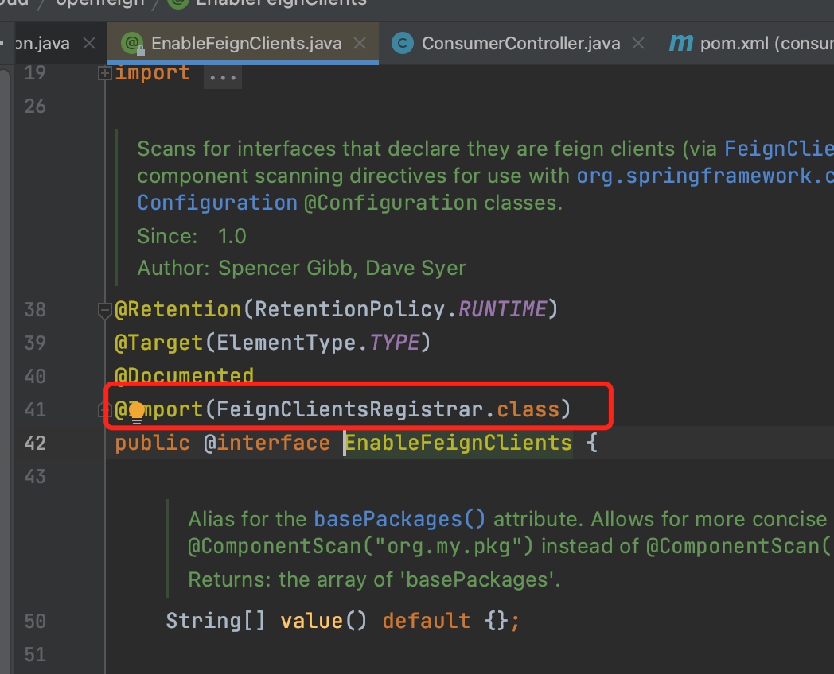Close the EnableFeignClients.java tab
Viewport: 834px width, 674px height.
[x=360, y=44]
